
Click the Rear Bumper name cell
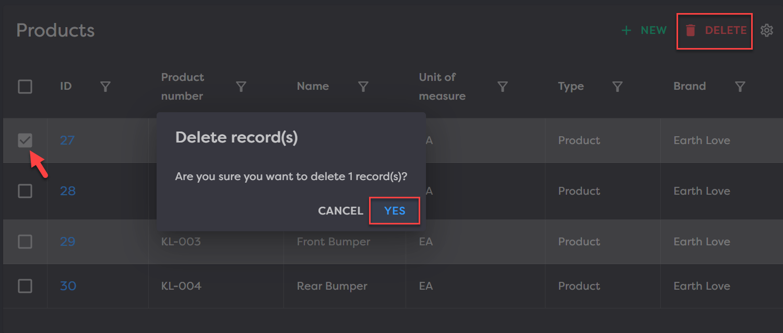332,286
